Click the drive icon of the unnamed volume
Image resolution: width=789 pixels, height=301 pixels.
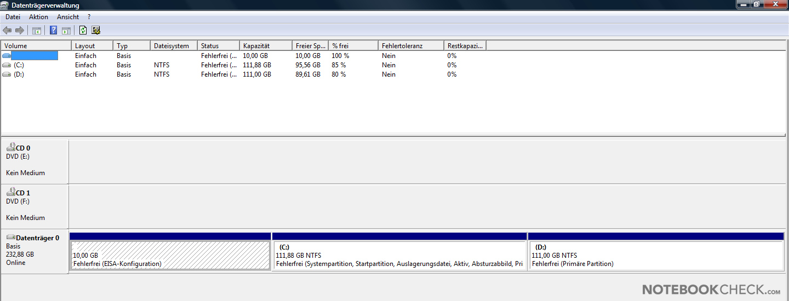(7, 56)
